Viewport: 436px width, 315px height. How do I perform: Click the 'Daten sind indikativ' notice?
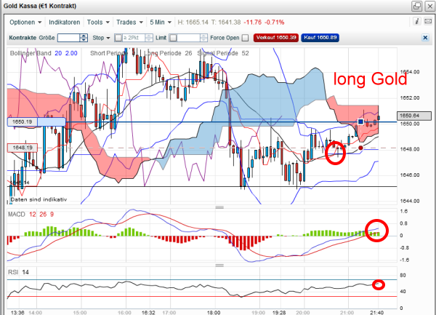[39, 199]
